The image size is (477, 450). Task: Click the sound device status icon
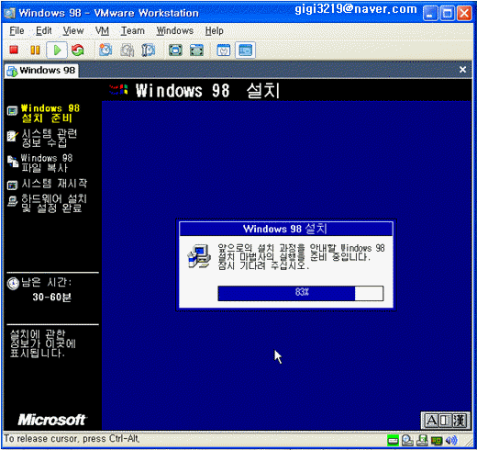click(450, 441)
